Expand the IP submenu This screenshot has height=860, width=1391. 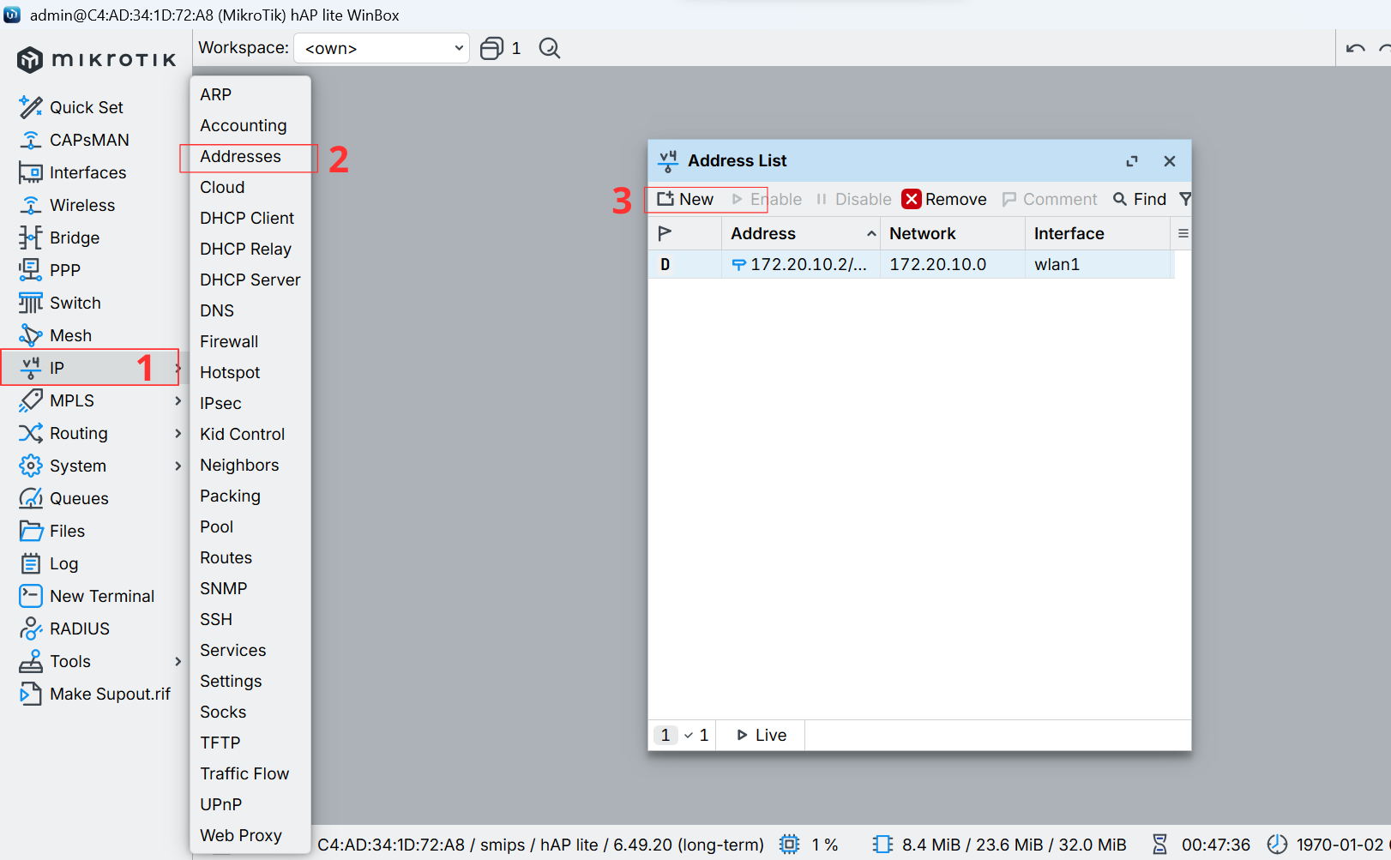[x=178, y=368]
